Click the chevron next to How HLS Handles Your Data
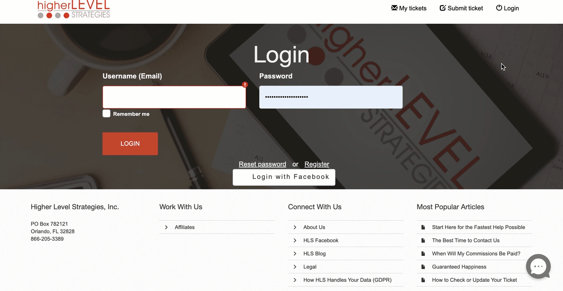Viewport: 563px width, 291px height. point(295,280)
